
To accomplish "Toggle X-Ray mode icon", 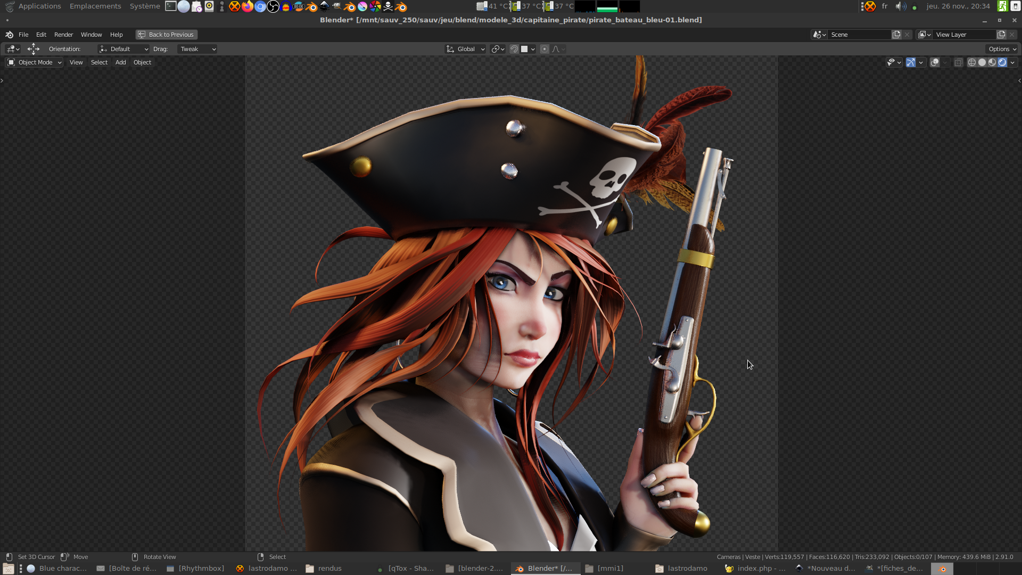I will [x=958, y=62].
